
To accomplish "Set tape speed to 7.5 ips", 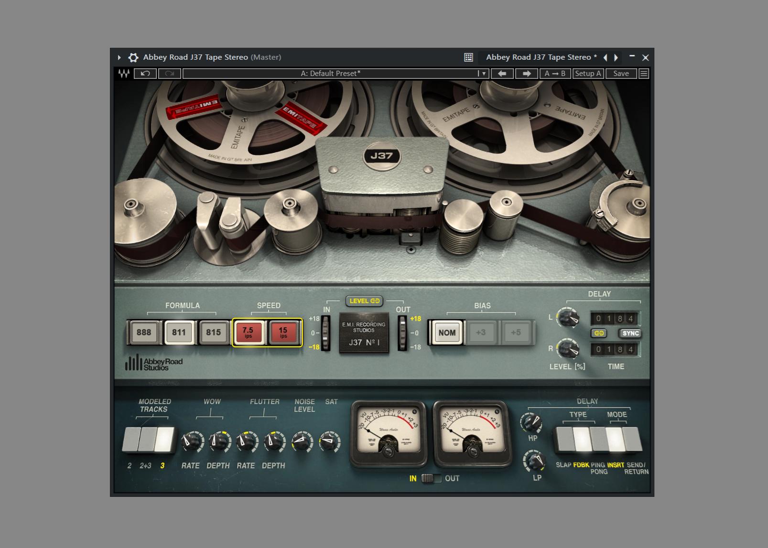I will (x=248, y=332).
